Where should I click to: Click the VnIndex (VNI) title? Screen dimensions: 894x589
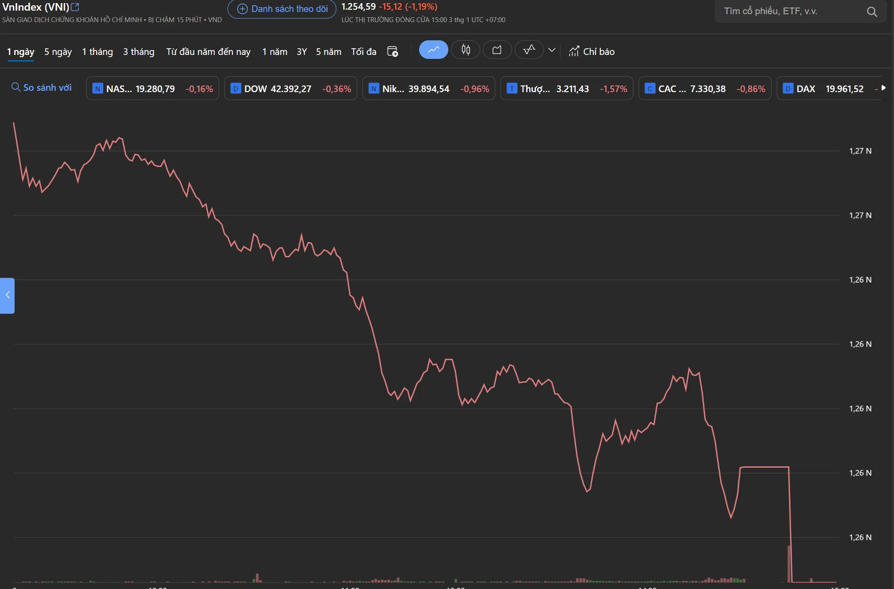(35, 7)
